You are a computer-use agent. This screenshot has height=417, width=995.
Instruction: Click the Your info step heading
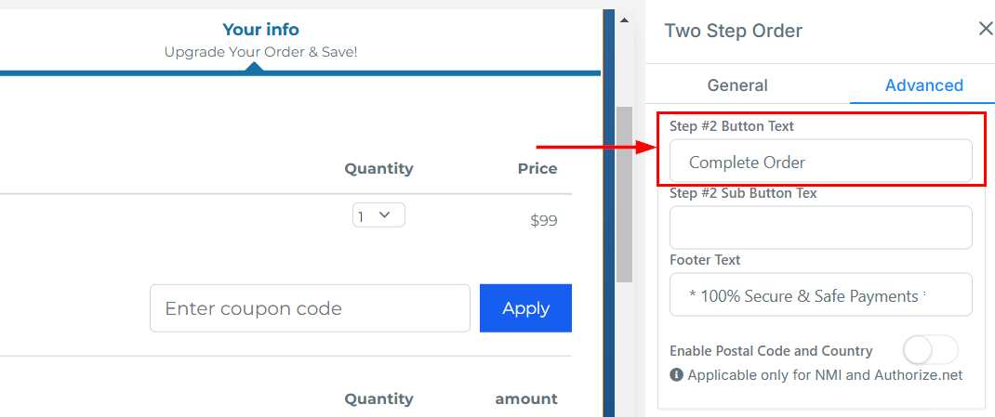pos(260,30)
